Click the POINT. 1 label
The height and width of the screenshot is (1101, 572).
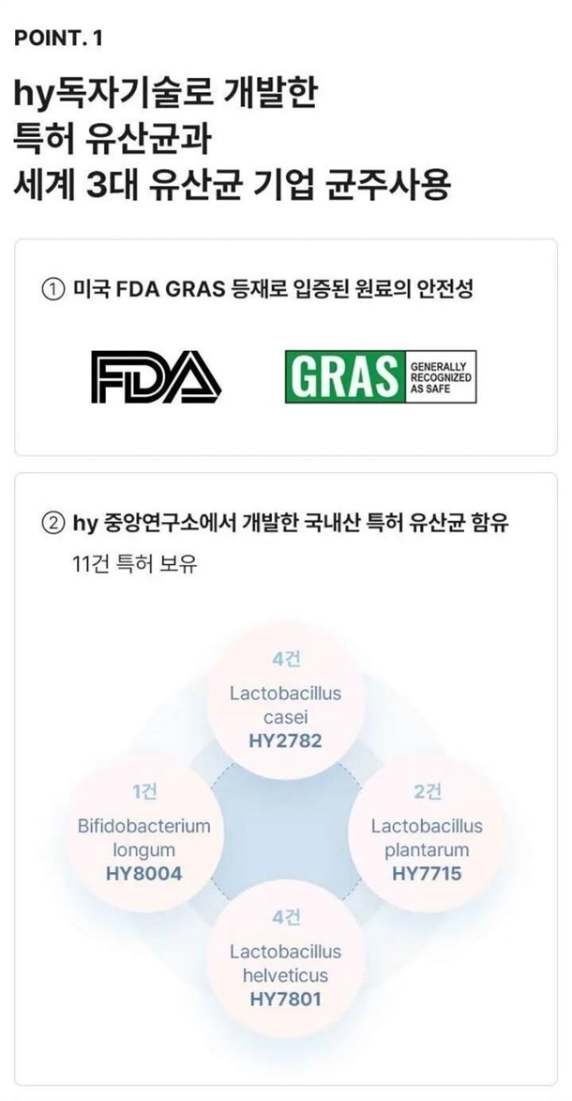click(x=58, y=38)
